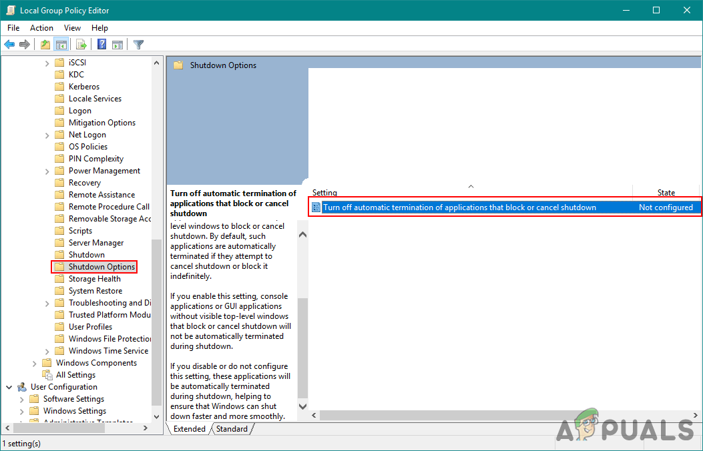Expand the Troubleshooting and Diagnostics node
This screenshot has width=703, height=451.
click(x=47, y=303)
